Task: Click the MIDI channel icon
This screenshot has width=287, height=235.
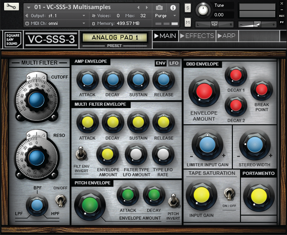Action: (27, 23)
